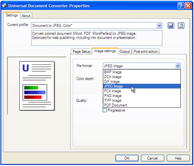Select the Image settings tab

[x=105, y=51]
